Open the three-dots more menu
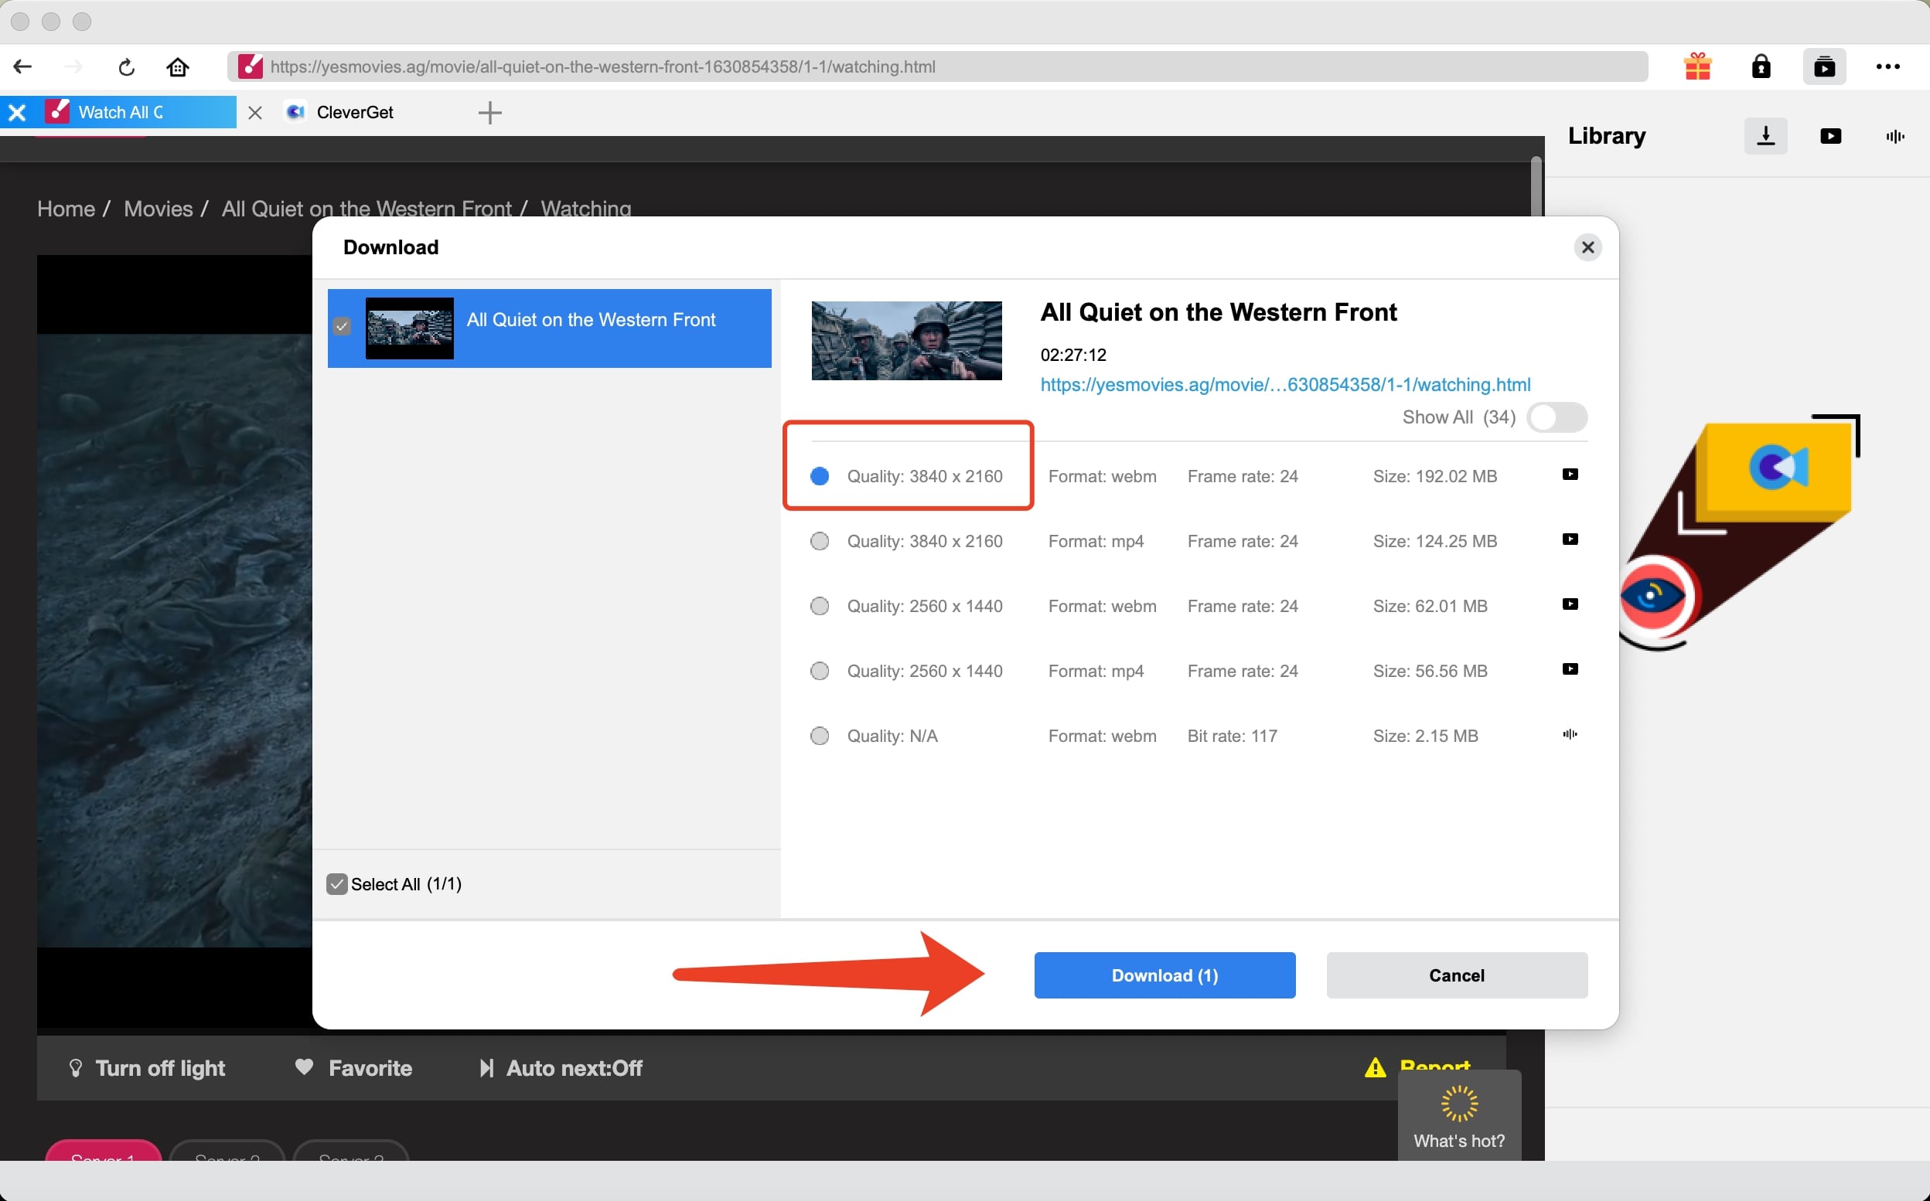Image resolution: width=1930 pixels, height=1201 pixels. tap(1888, 66)
